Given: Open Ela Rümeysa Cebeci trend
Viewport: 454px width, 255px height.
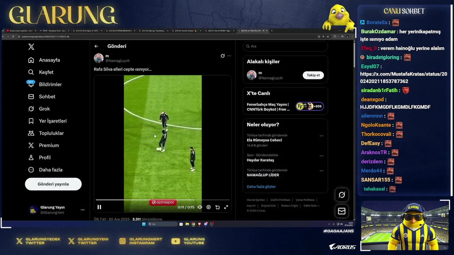Looking at the screenshot, I should click(265, 140).
